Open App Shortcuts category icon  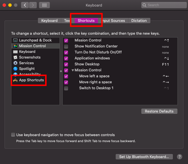15,80
